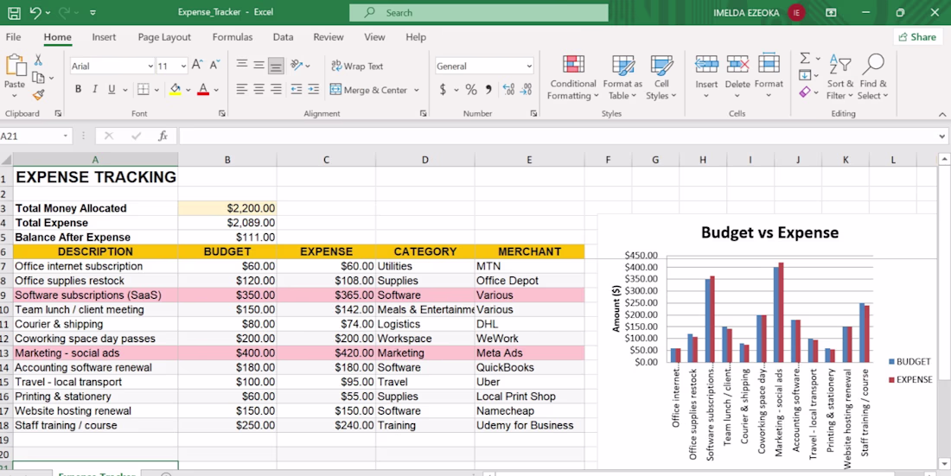
Task: Click the Borders grid icon
Action: [x=144, y=89]
